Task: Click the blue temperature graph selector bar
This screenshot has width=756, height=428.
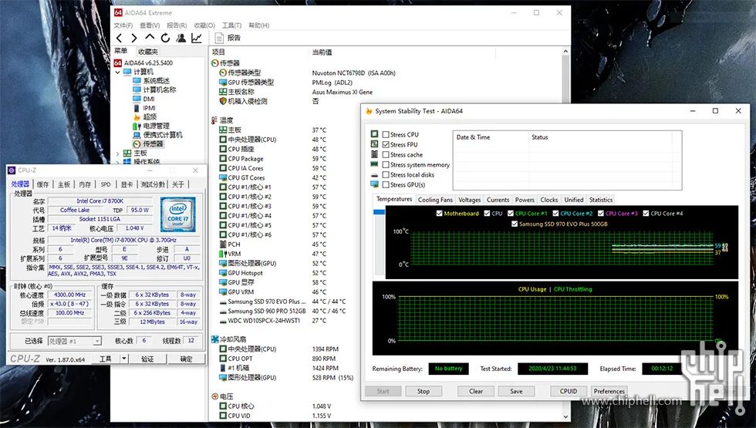Action: (x=379, y=212)
